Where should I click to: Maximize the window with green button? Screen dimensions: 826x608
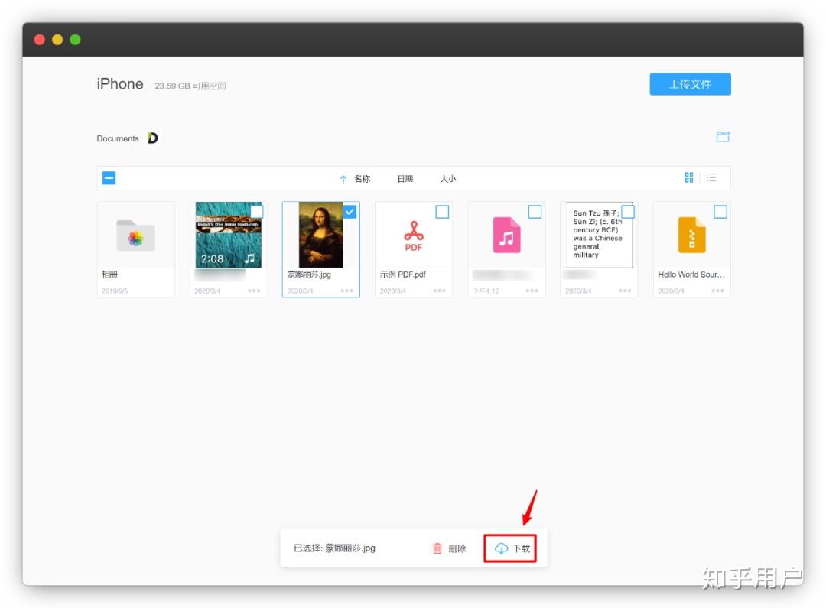click(75, 40)
